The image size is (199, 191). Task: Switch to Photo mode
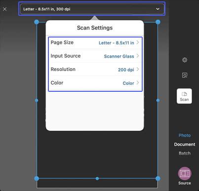click(x=185, y=135)
